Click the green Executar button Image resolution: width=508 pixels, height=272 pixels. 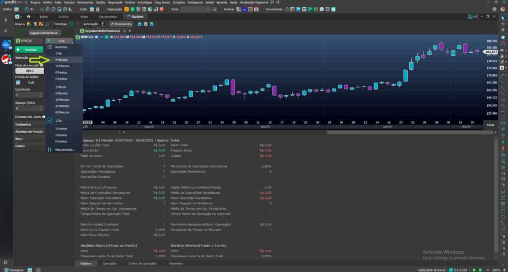point(28,50)
